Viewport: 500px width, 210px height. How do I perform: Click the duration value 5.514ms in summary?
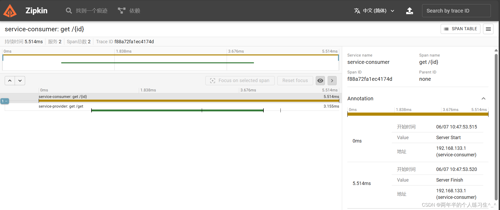click(x=34, y=42)
